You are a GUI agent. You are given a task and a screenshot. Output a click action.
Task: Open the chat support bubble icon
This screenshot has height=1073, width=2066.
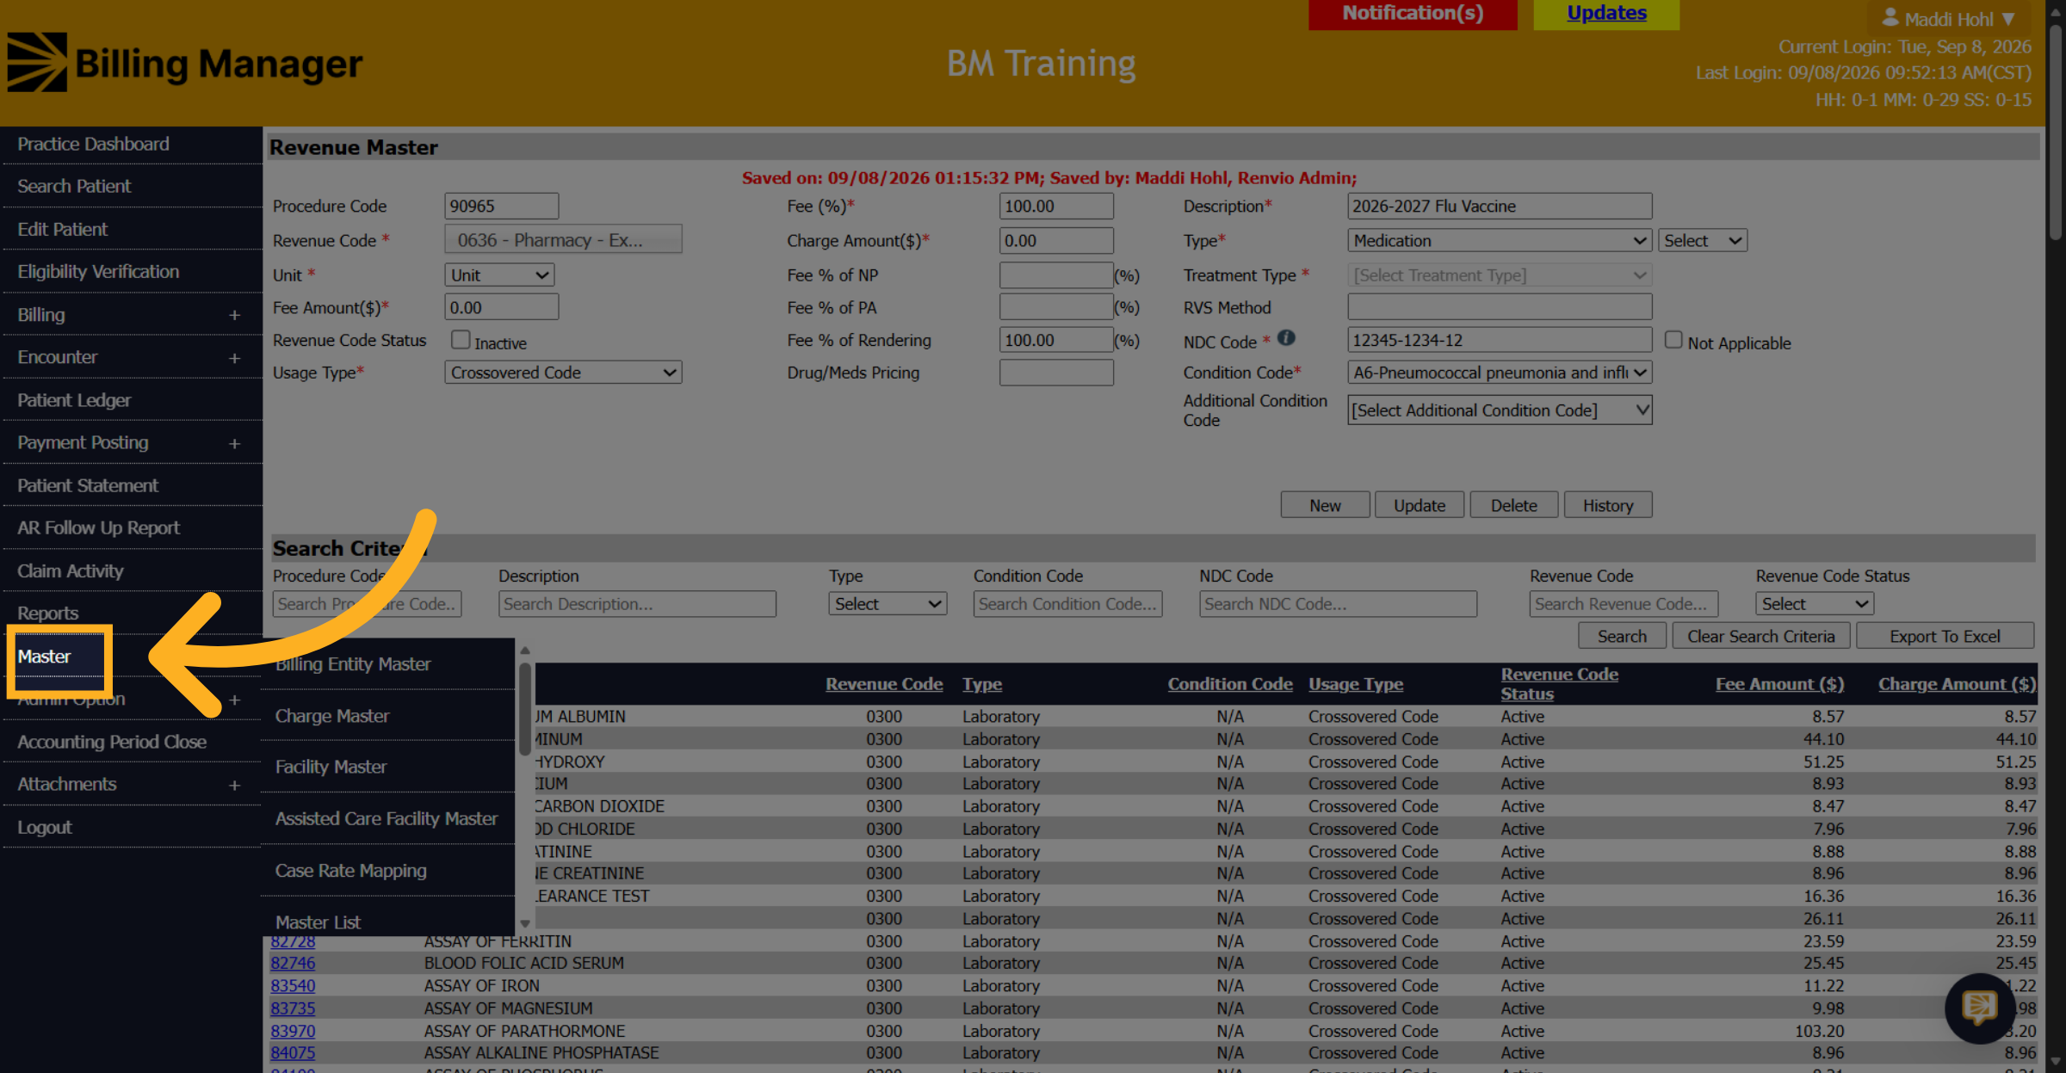[1980, 1008]
